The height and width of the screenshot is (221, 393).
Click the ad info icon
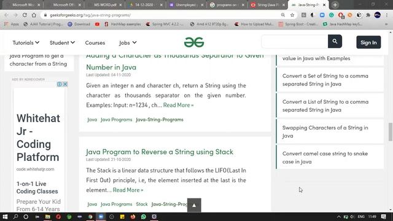pyautogui.click(x=60, y=84)
